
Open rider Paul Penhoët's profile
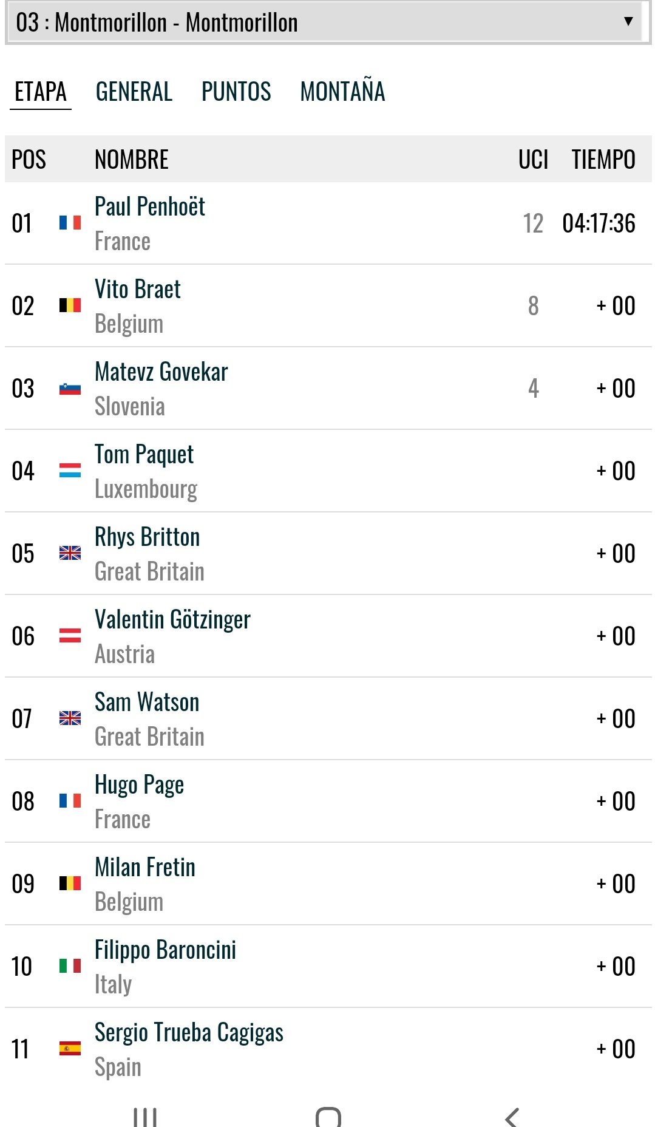(150, 207)
